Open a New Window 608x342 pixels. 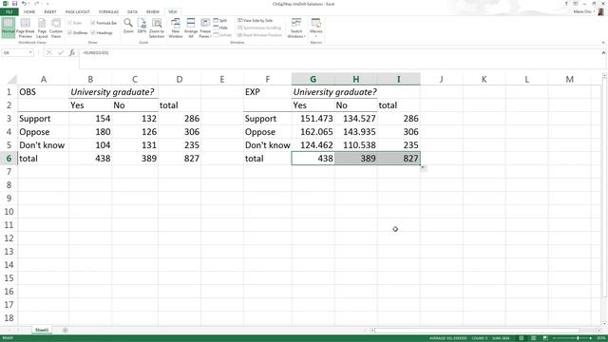(x=176, y=28)
